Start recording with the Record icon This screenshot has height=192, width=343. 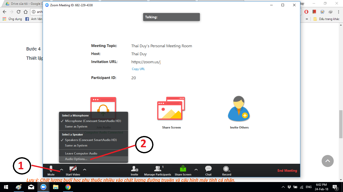click(226, 170)
